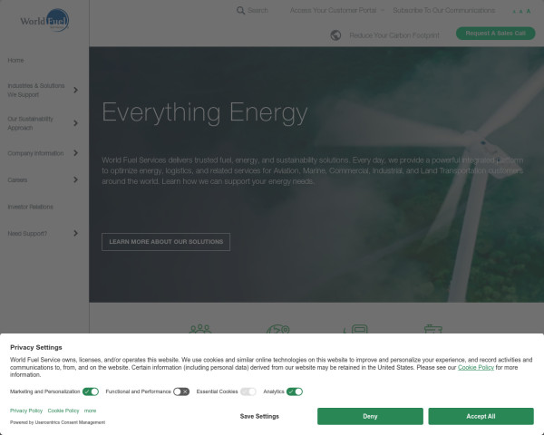Select the largest font size A
The image size is (544, 435).
[x=529, y=11]
